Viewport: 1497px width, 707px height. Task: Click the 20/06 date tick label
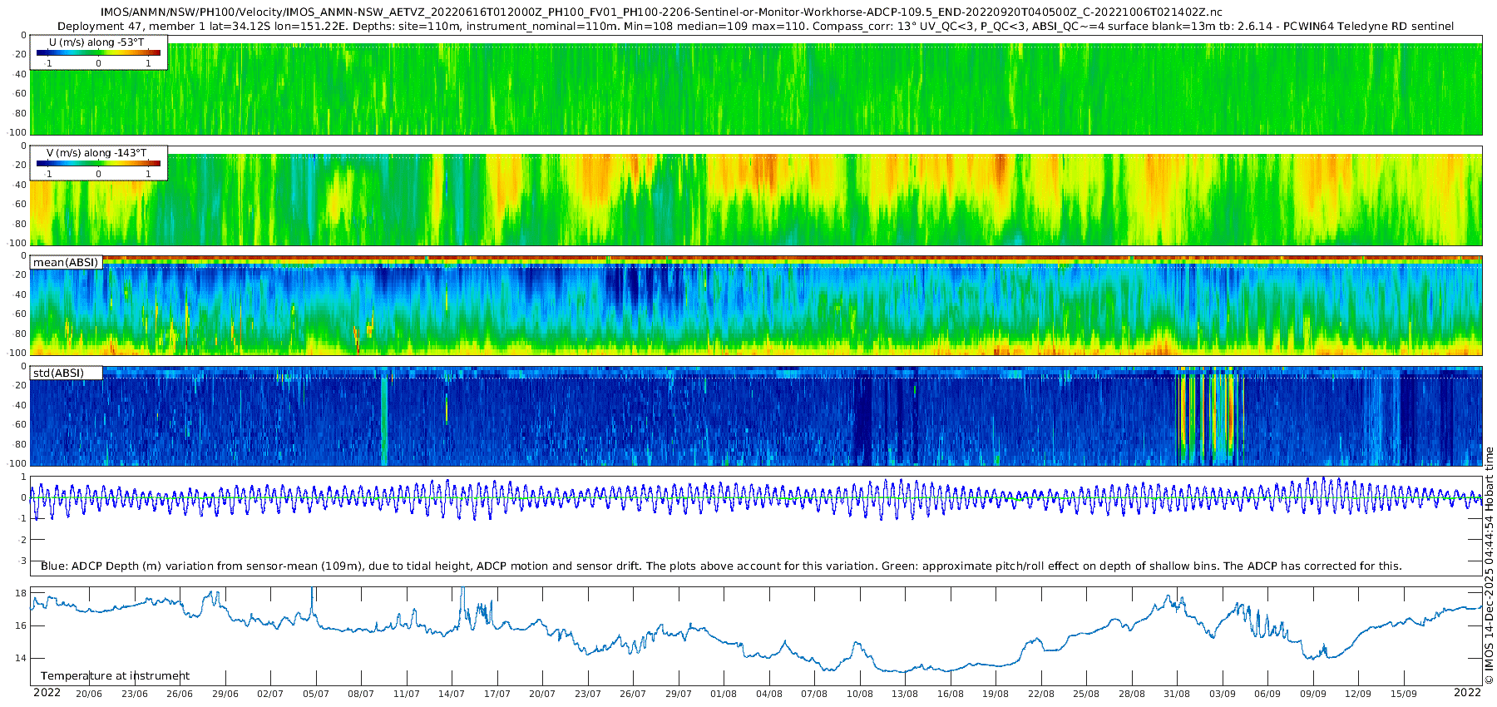tap(89, 694)
